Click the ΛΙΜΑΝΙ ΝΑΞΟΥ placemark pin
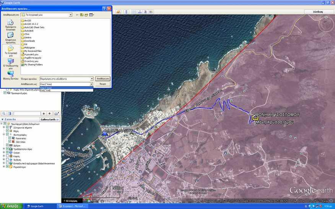Image resolution: width=335 pixels, height=209 pixels. click(104, 133)
